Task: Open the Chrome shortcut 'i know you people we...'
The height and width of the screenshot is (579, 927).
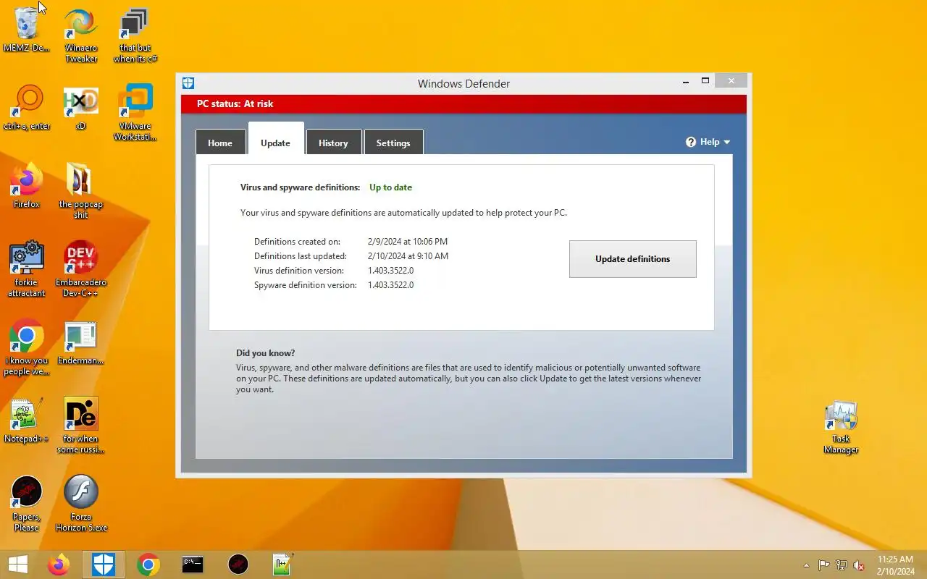Action: pos(27,347)
